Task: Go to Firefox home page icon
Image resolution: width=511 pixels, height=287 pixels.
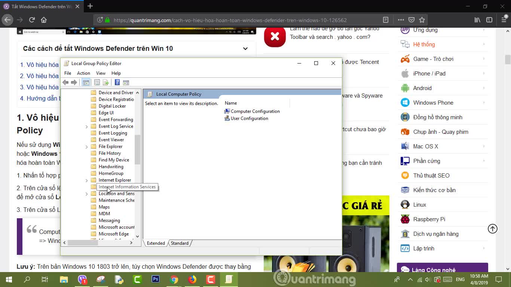Action: pos(44,20)
